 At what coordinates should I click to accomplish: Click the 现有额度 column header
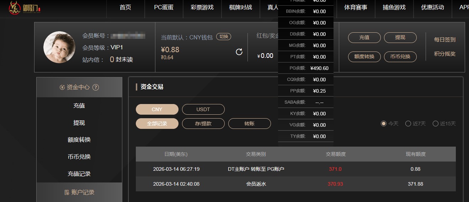416,154
